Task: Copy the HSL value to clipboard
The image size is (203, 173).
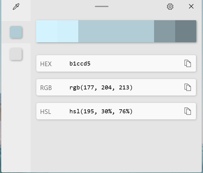Action: (188, 111)
